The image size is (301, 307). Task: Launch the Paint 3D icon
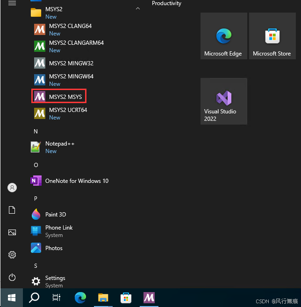[x=36, y=214]
